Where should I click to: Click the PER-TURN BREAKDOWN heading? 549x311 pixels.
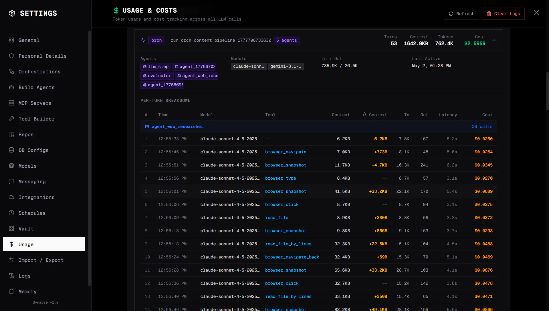[x=165, y=101]
